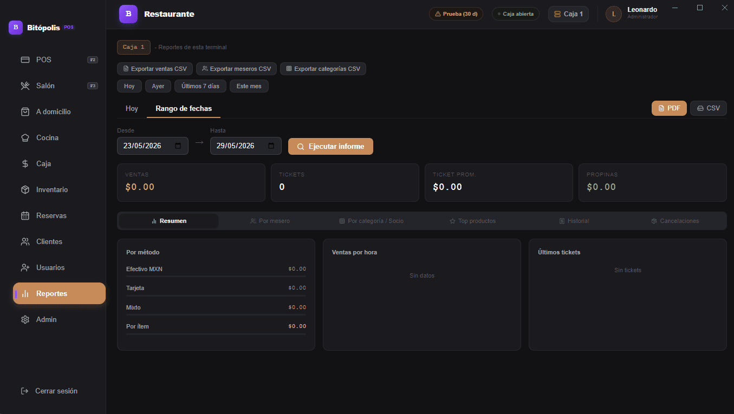Click the Ventas summary card
734x414 pixels.
pyautogui.click(x=191, y=182)
